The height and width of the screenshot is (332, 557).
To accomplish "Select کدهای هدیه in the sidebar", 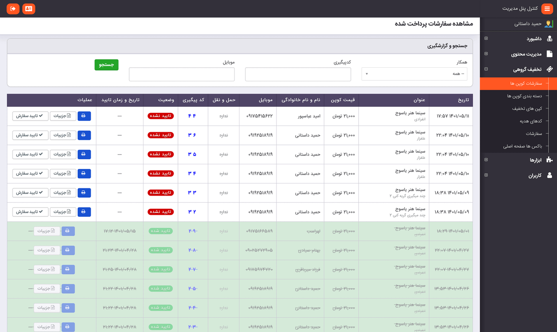I will (x=531, y=121).
